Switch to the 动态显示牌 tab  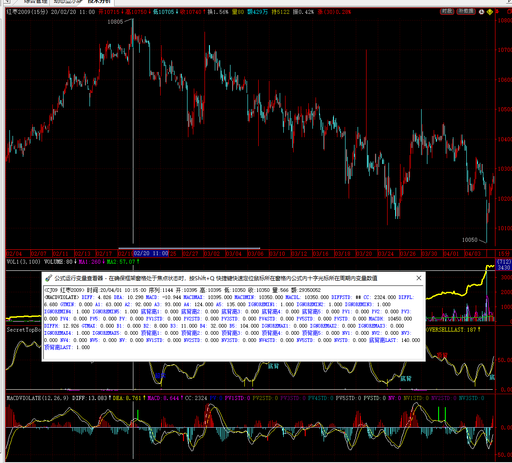tap(67, 2)
